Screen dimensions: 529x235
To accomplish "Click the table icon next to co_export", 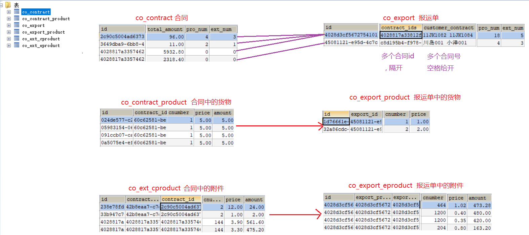I will tap(16, 25).
